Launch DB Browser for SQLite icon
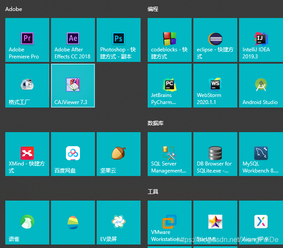This screenshot has height=248, width=283. click(x=215, y=153)
